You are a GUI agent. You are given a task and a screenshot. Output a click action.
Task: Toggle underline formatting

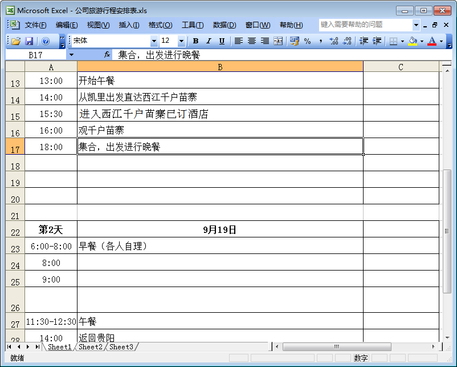(222, 41)
